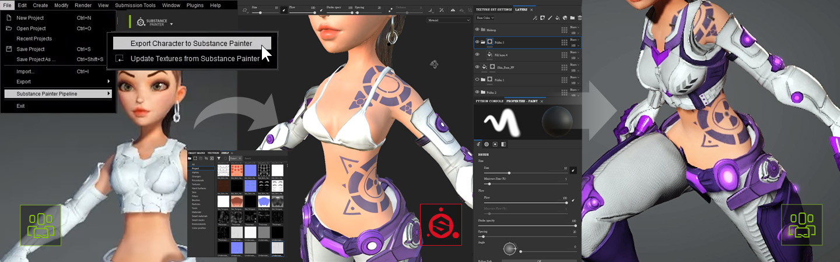Image resolution: width=840 pixels, height=262 pixels.
Task: Click the Save Project disk icon
Action: (9, 49)
